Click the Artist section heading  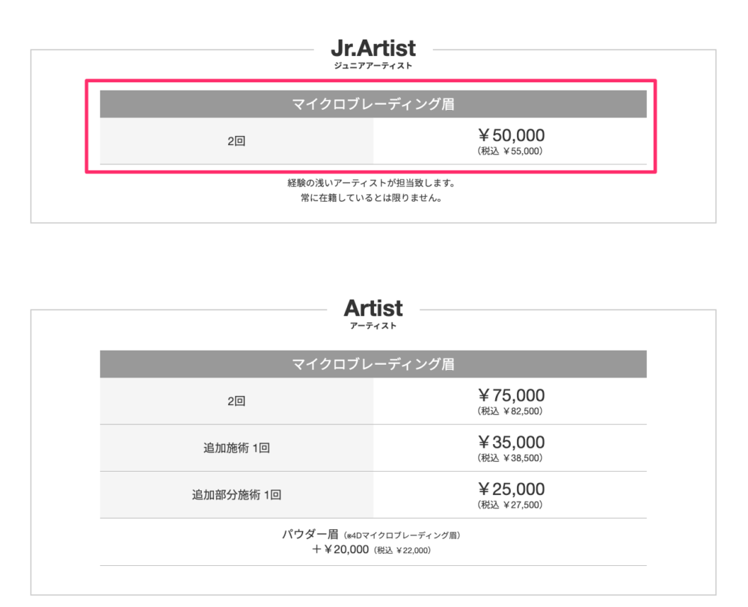373,308
